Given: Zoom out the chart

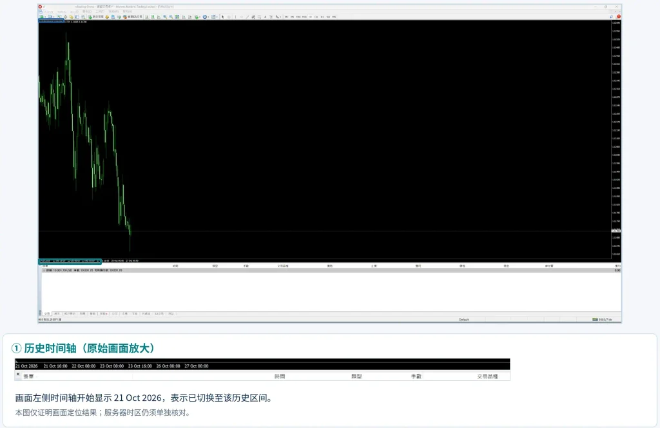Looking at the screenshot, I should click(x=171, y=17).
